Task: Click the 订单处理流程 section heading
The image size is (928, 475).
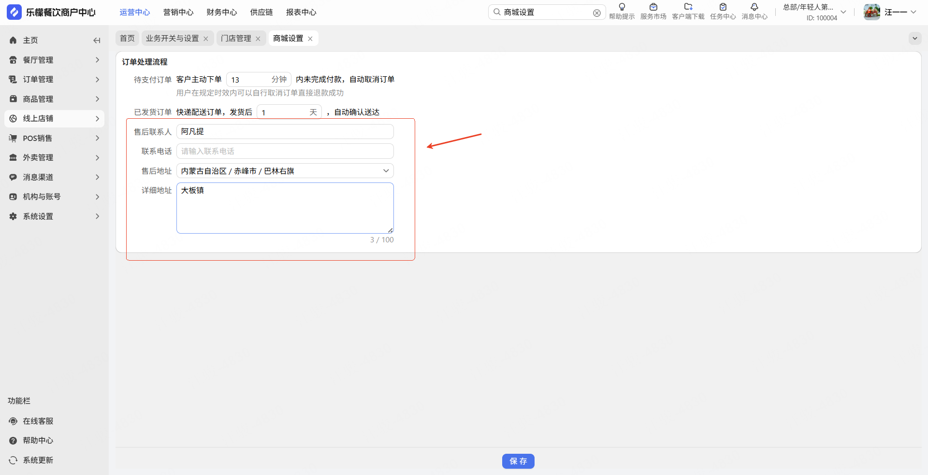Action: (145, 62)
